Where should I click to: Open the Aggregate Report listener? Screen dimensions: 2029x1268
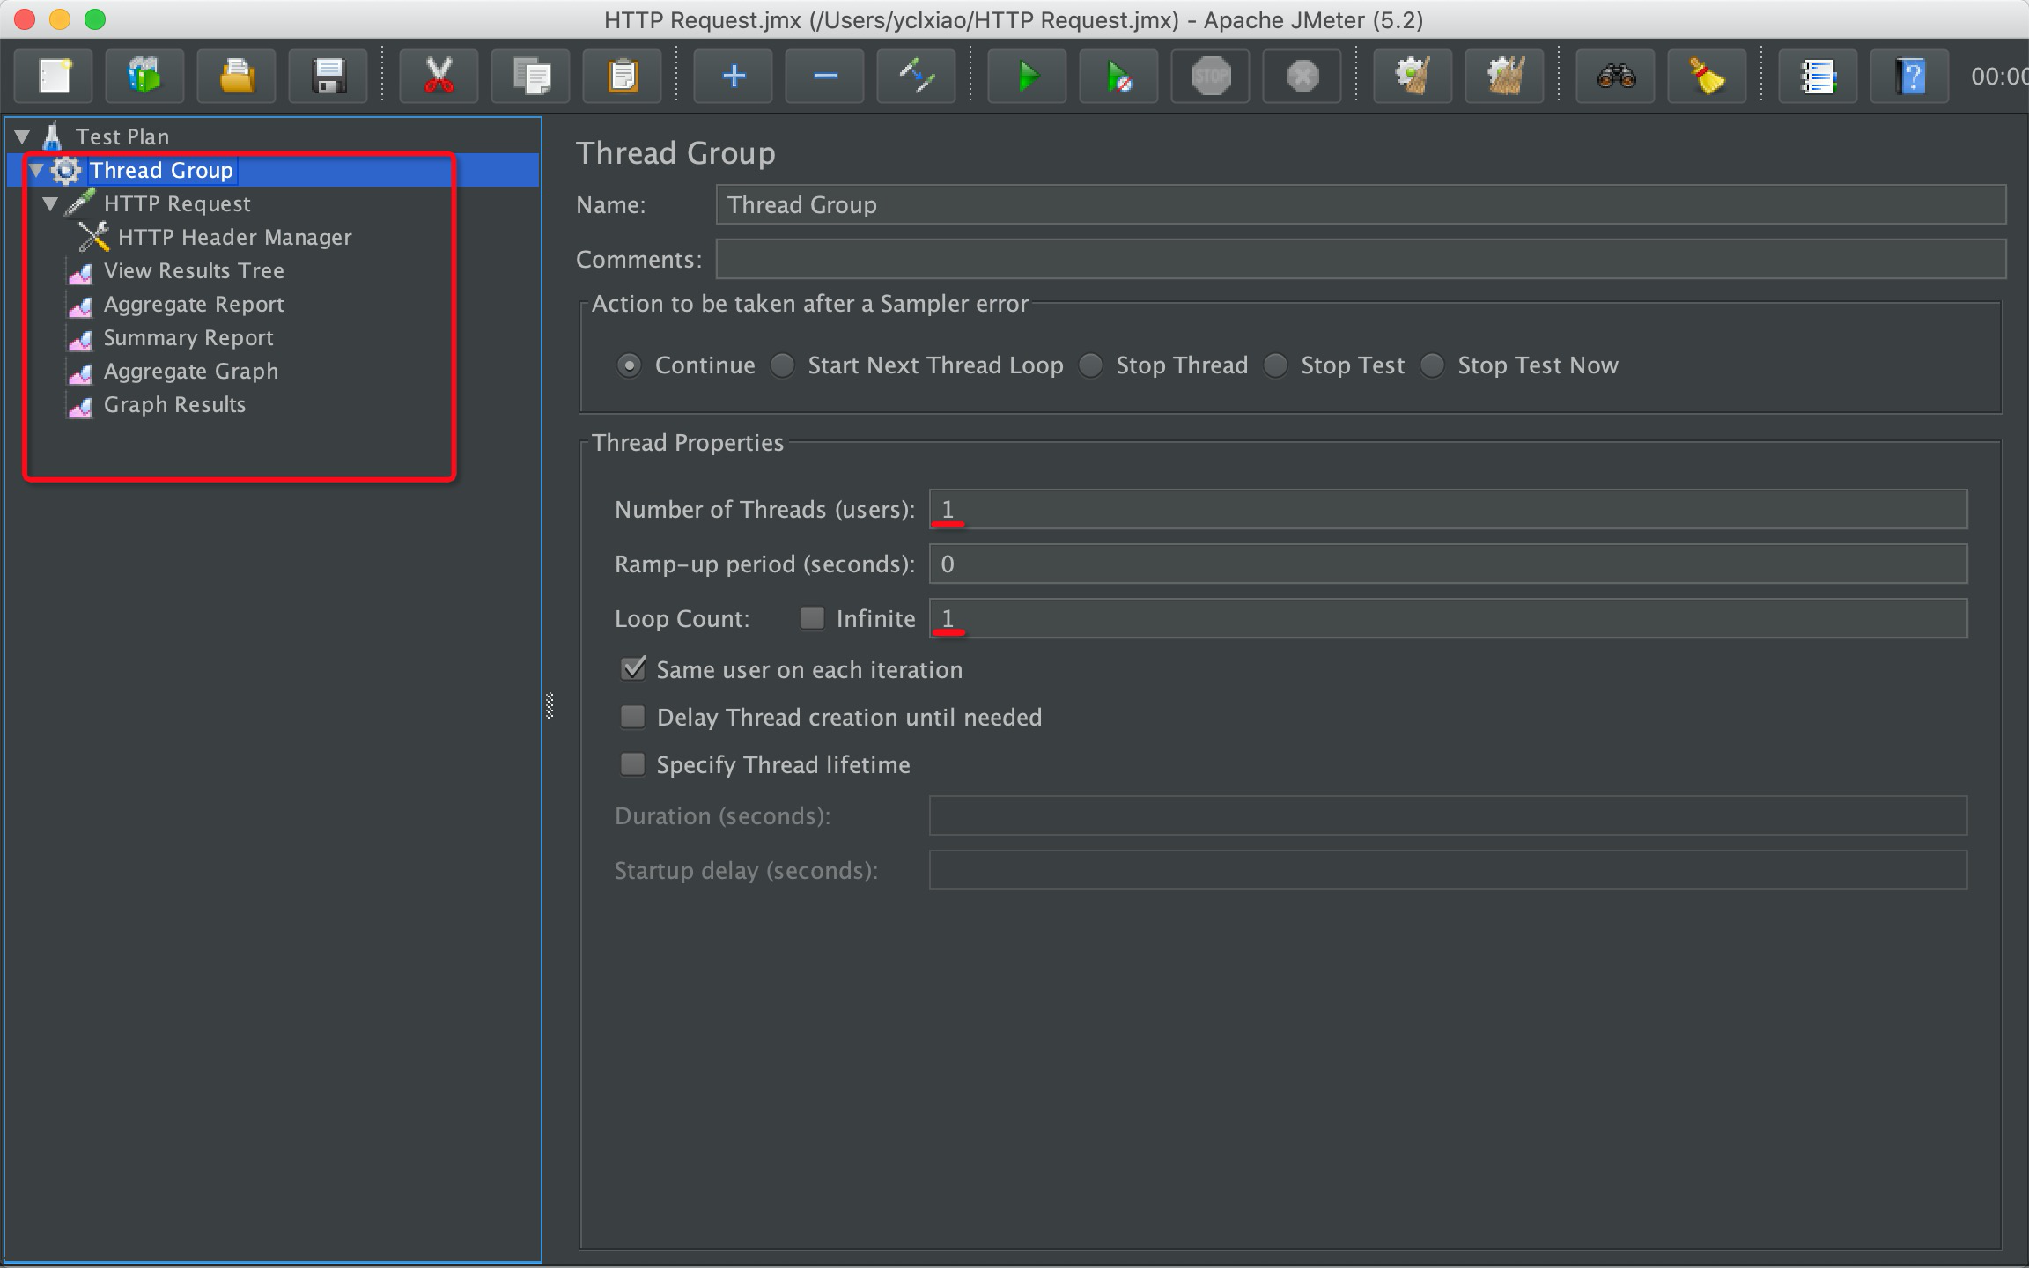[194, 305]
